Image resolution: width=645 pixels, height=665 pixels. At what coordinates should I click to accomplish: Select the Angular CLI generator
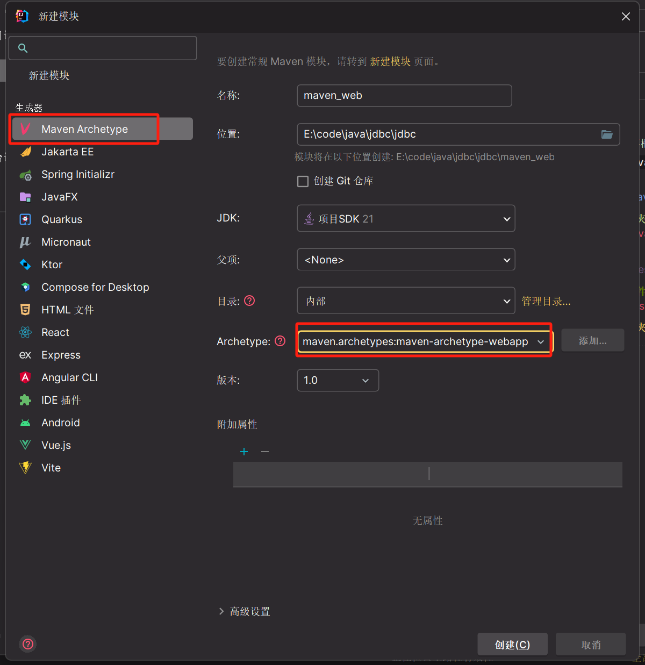(x=69, y=377)
